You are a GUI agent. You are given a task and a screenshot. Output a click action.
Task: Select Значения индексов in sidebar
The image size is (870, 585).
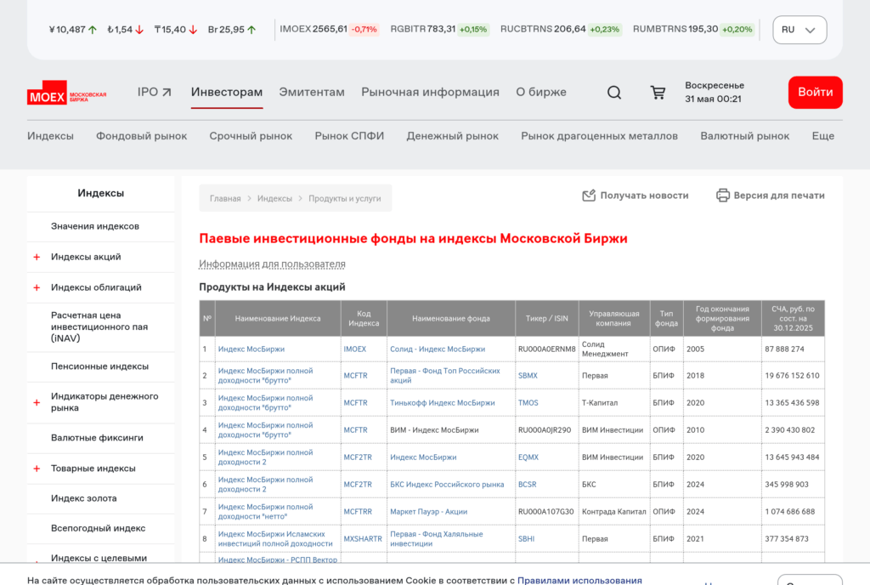click(95, 226)
